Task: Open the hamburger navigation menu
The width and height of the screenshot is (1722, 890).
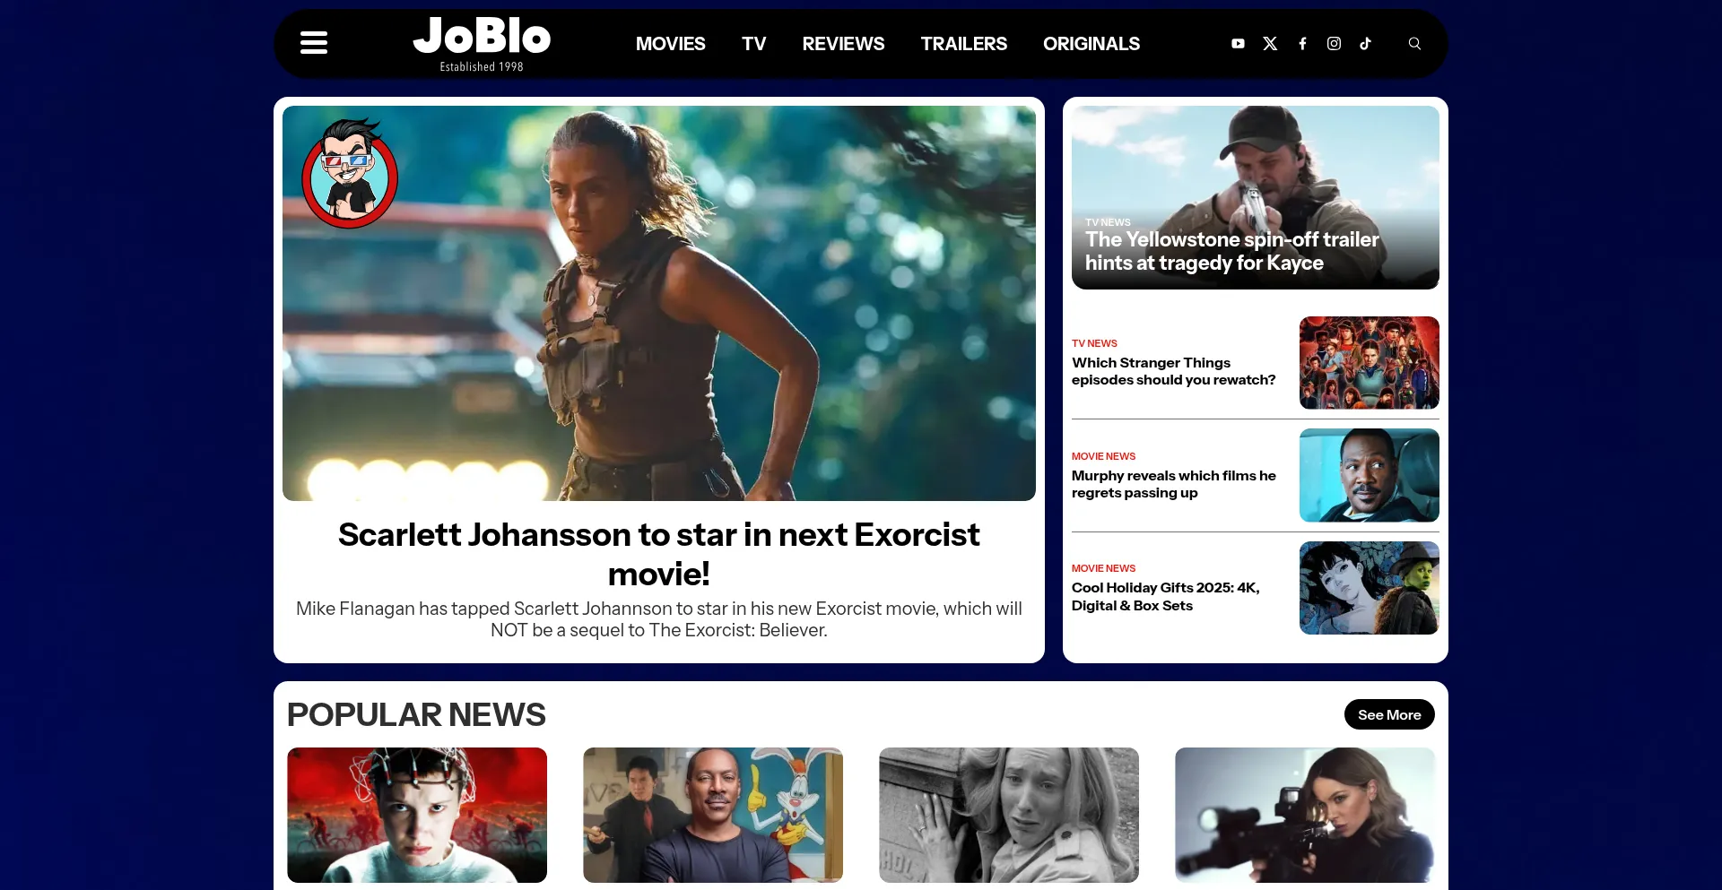Action: [313, 43]
